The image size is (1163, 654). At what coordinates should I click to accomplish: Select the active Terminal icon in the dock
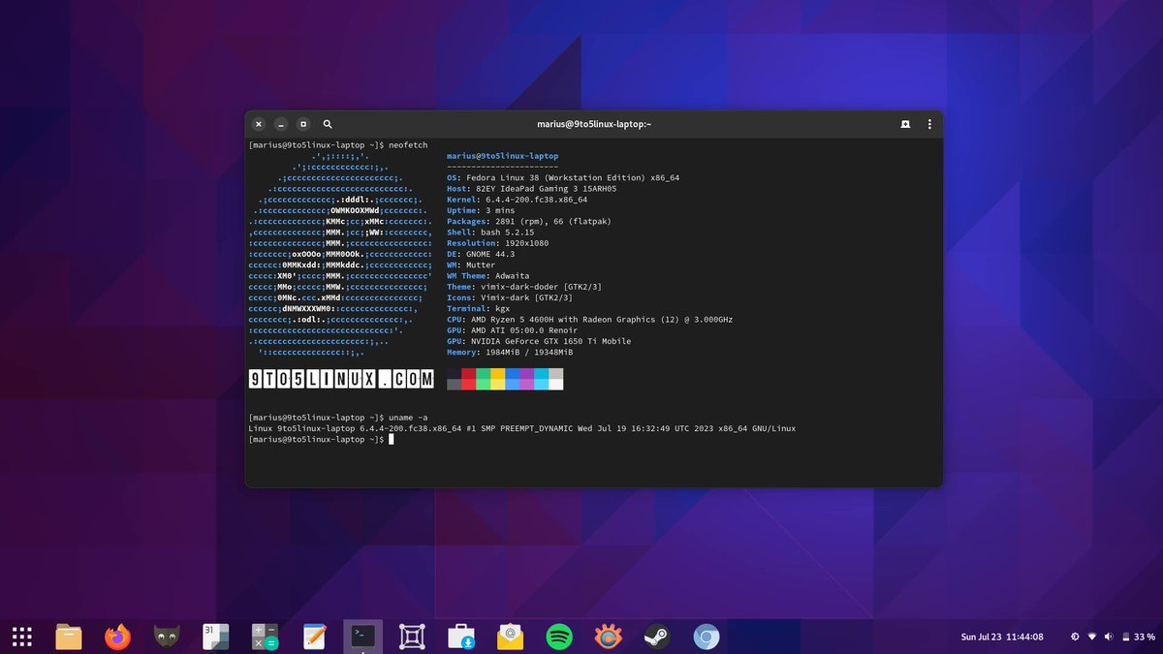click(363, 637)
